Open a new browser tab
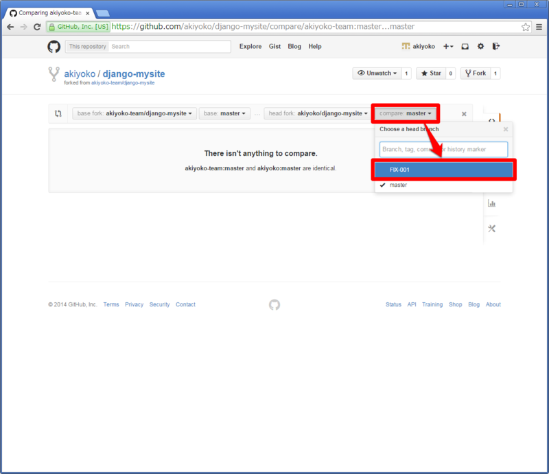 (103, 13)
